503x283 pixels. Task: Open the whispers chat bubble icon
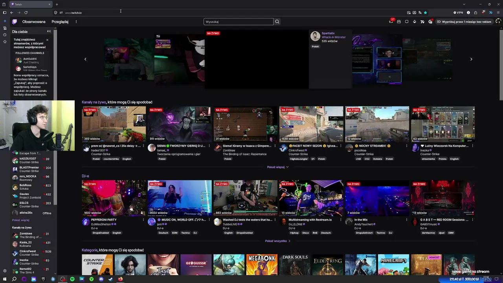pos(407,22)
